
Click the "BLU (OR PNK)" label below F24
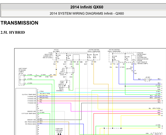pyautogui.click(x=129, y=68)
